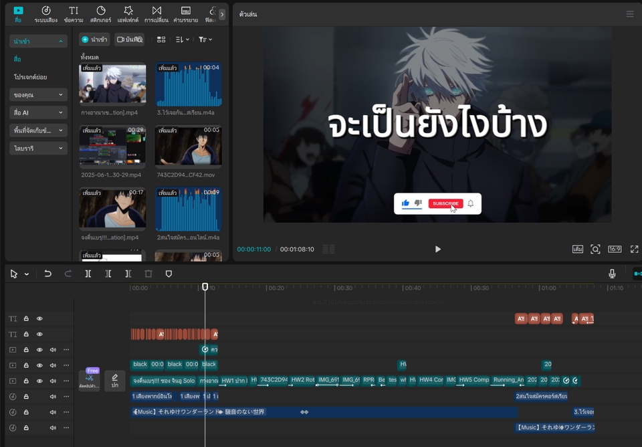Open the 16:9 aspect ratio selector
The width and height of the screenshot is (642, 447).
click(615, 249)
